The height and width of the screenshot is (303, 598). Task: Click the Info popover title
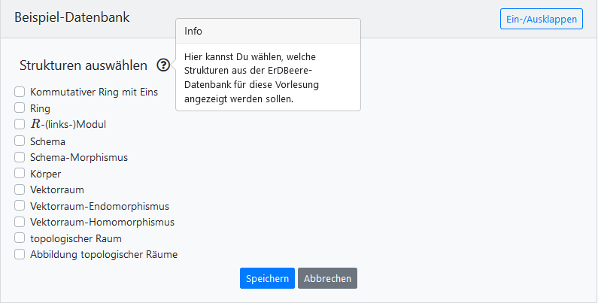(x=193, y=31)
